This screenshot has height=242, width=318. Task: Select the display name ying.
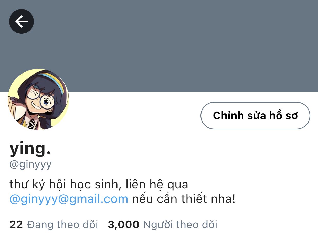[x=30, y=149]
